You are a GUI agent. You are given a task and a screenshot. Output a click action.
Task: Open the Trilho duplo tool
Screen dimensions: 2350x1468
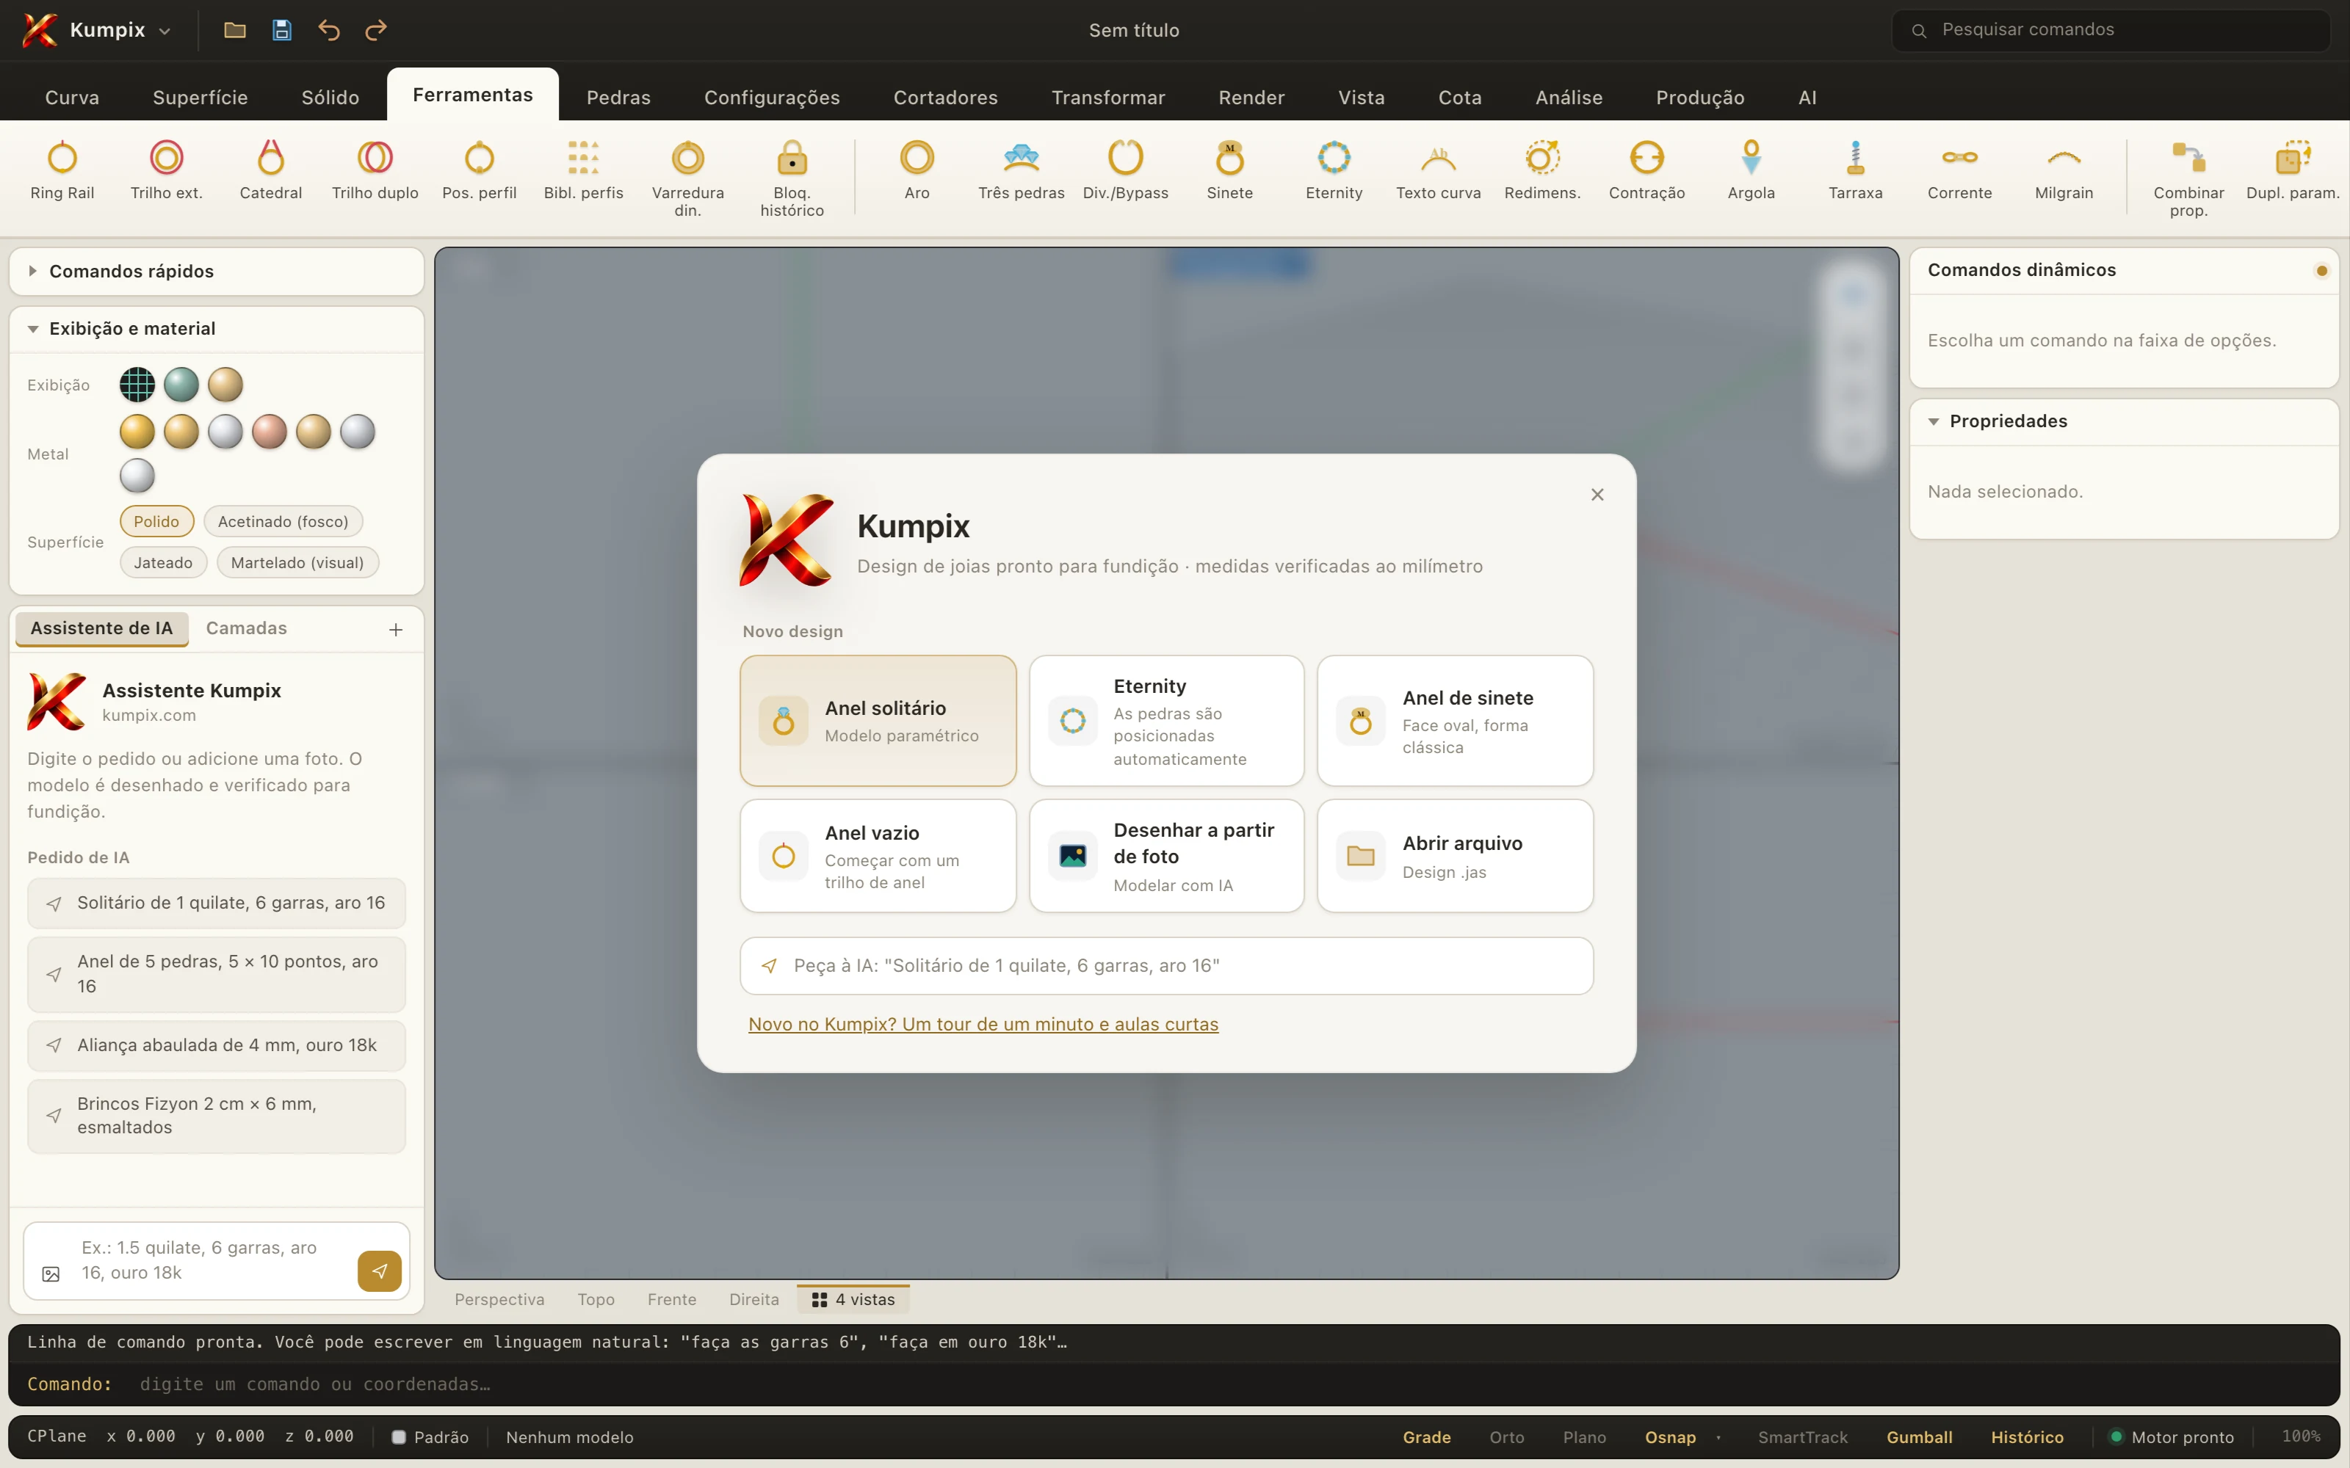click(x=375, y=170)
